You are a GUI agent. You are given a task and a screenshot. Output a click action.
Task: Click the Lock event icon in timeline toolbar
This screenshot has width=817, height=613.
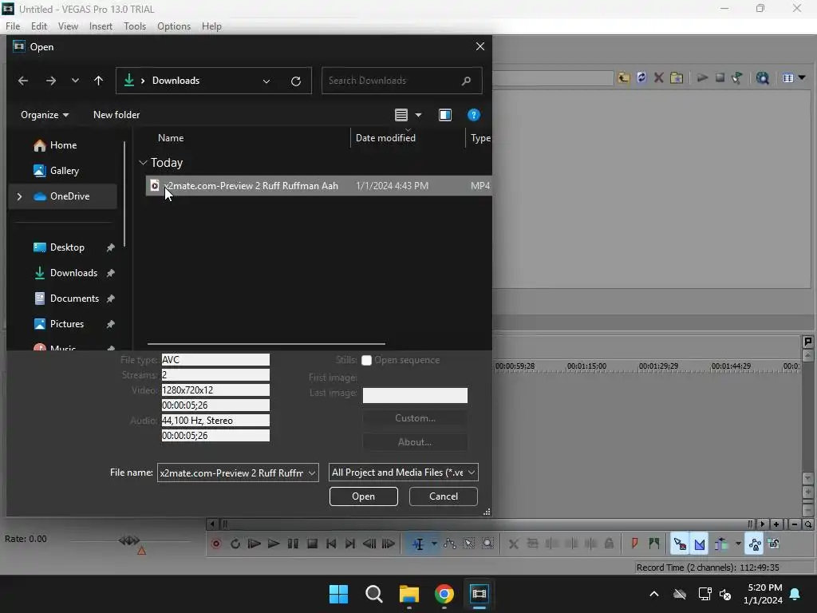pos(609,544)
